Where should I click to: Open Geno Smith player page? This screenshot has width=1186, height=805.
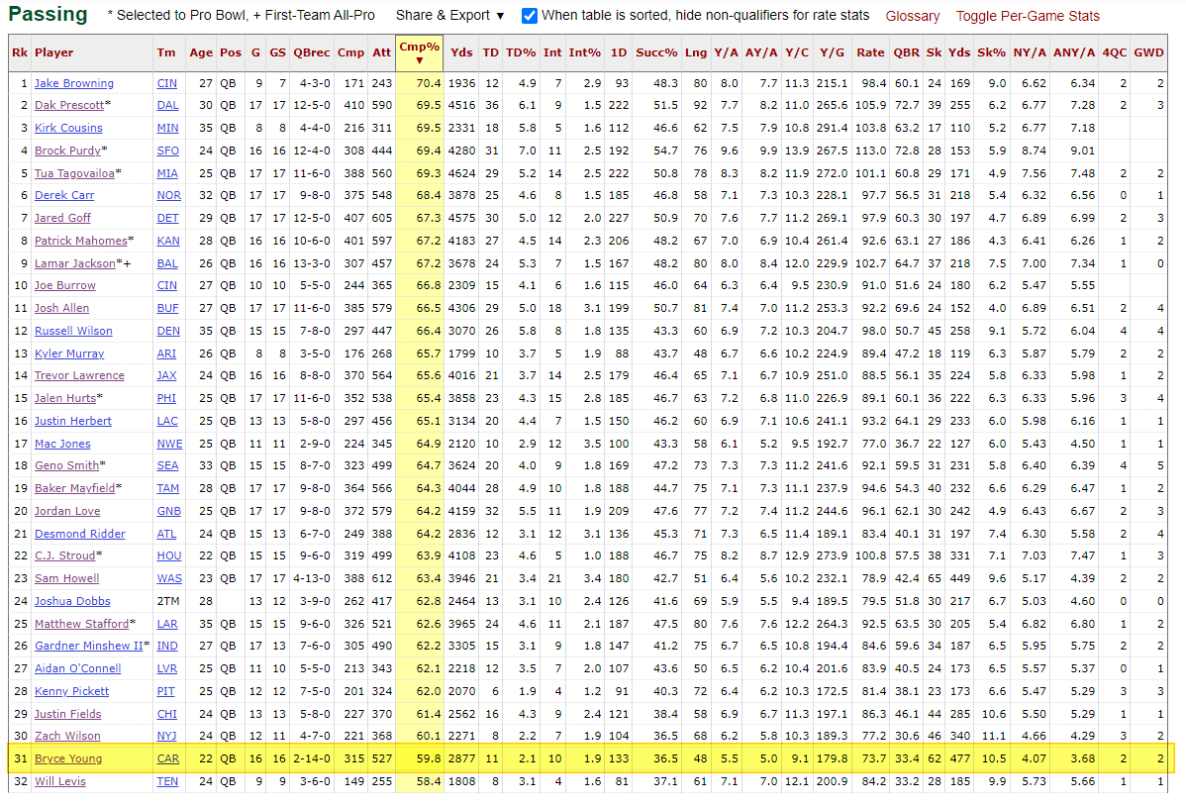click(67, 465)
